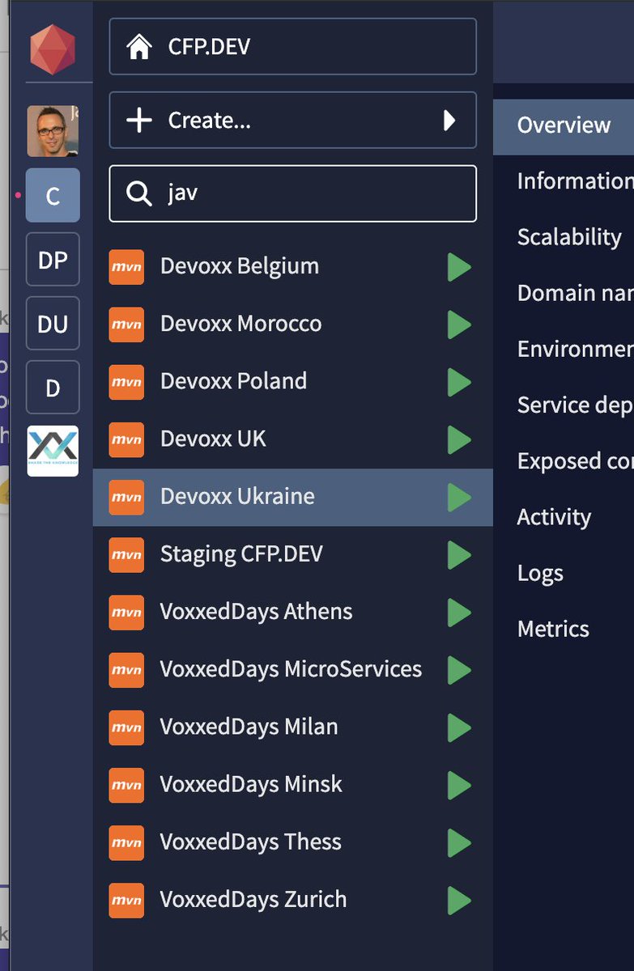Open the Devoxx Morocco application
Screen dimensions: 634x971
[x=293, y=324]
